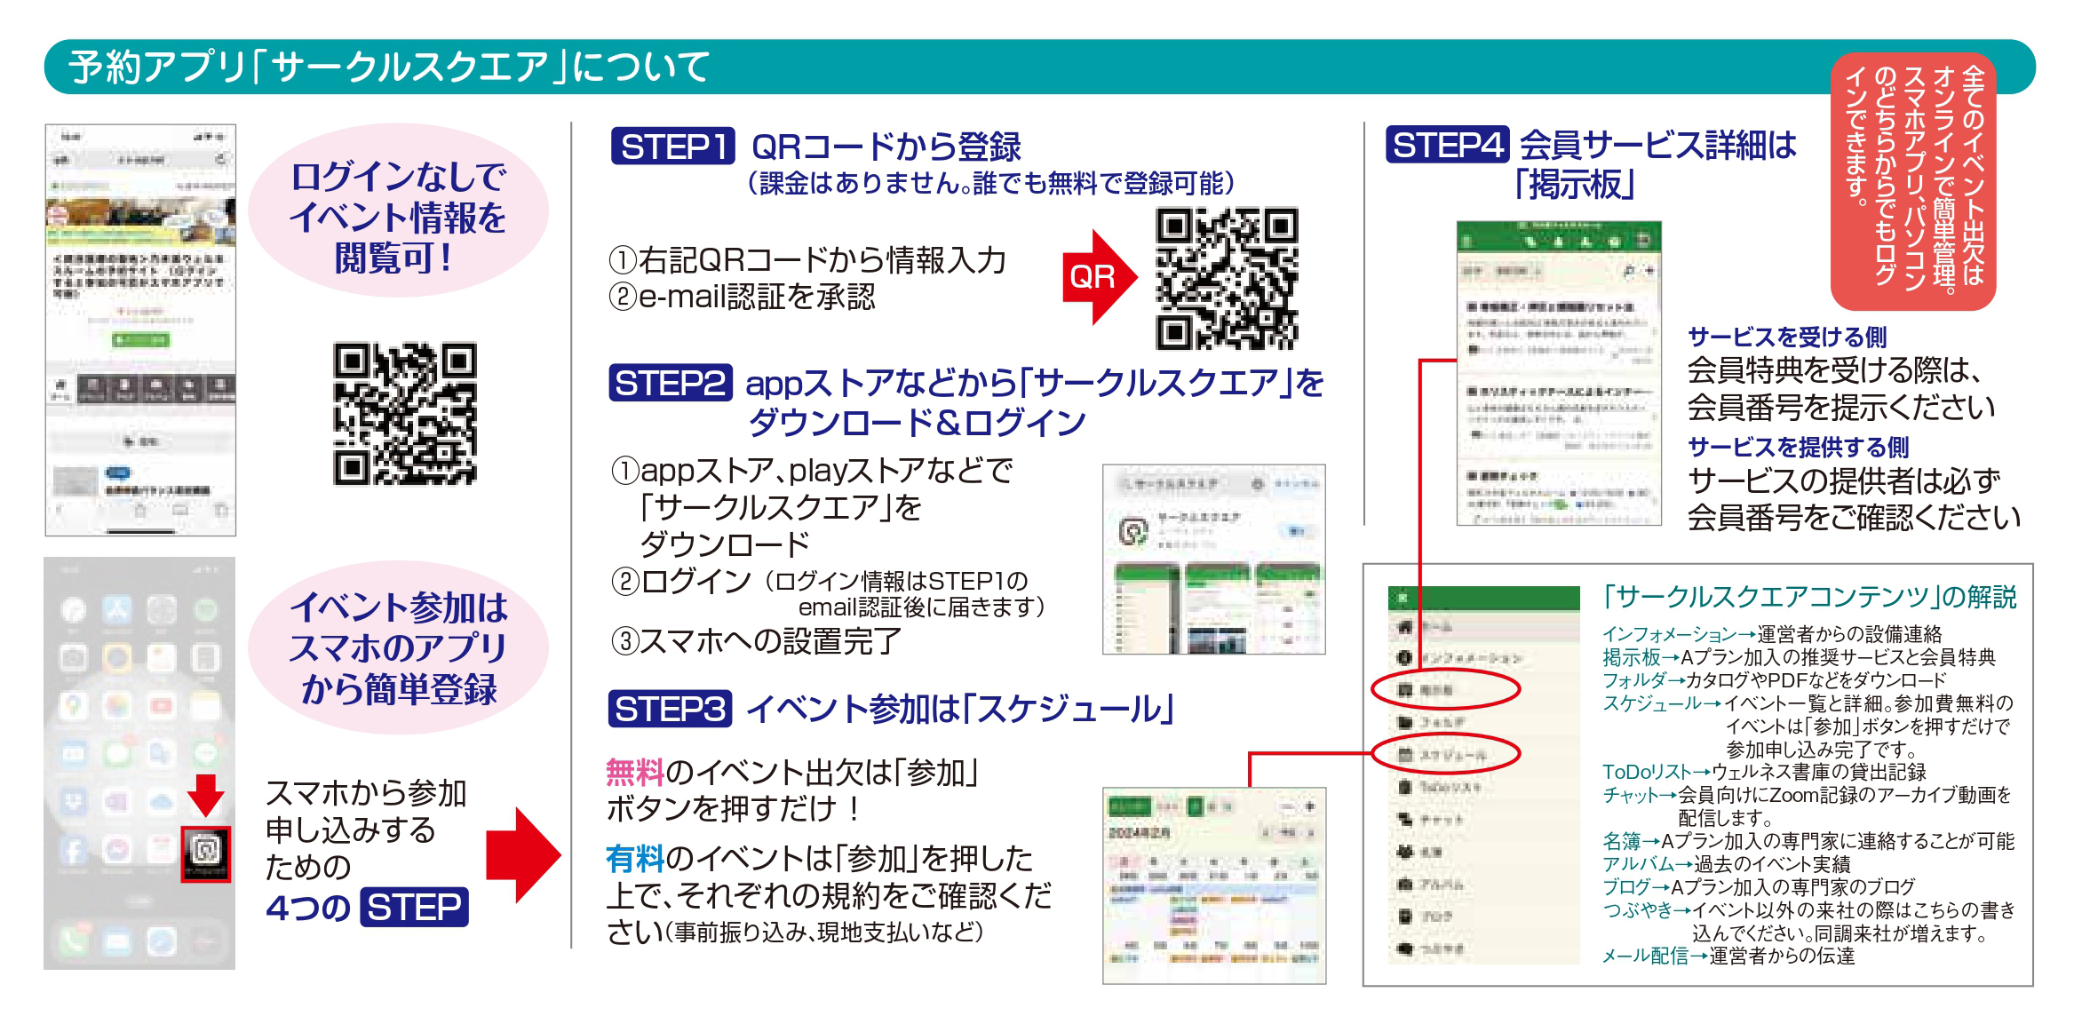Open the first bulletin board post

[1559, 331]
